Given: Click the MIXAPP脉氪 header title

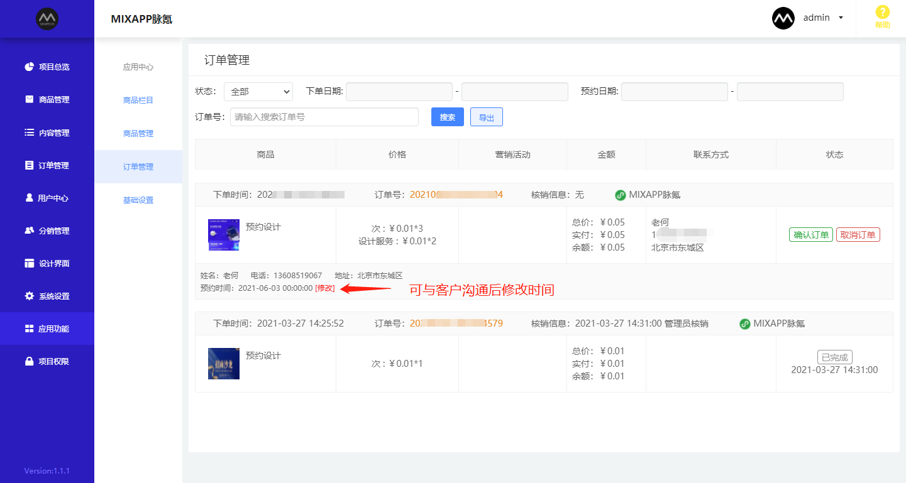Looking at the screenshot, I should pyautogui.click(x=141, y=19).
